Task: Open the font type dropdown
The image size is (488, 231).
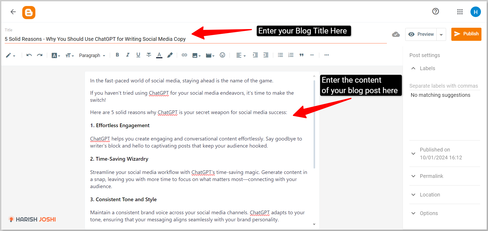Action: click(56, 55)
